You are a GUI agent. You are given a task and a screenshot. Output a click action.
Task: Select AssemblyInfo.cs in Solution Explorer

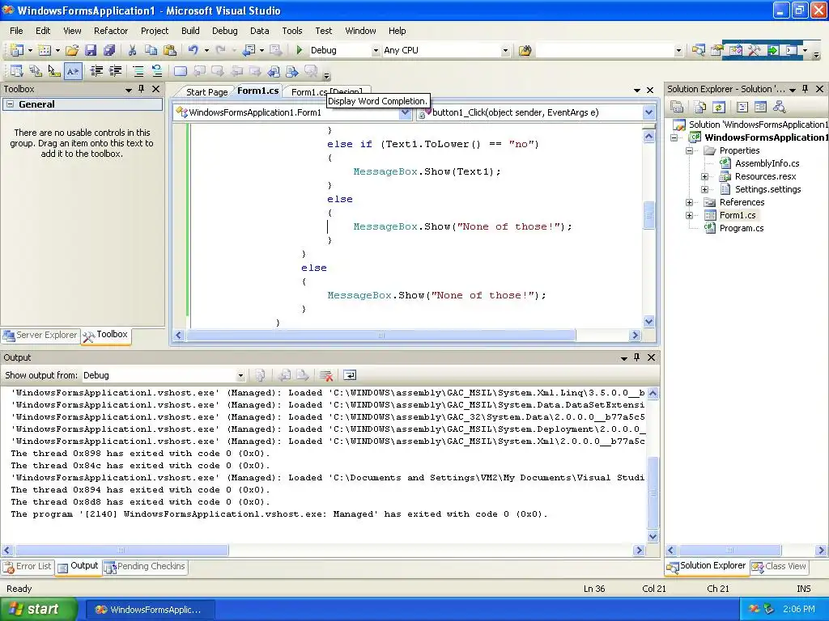tap(767, 163)
